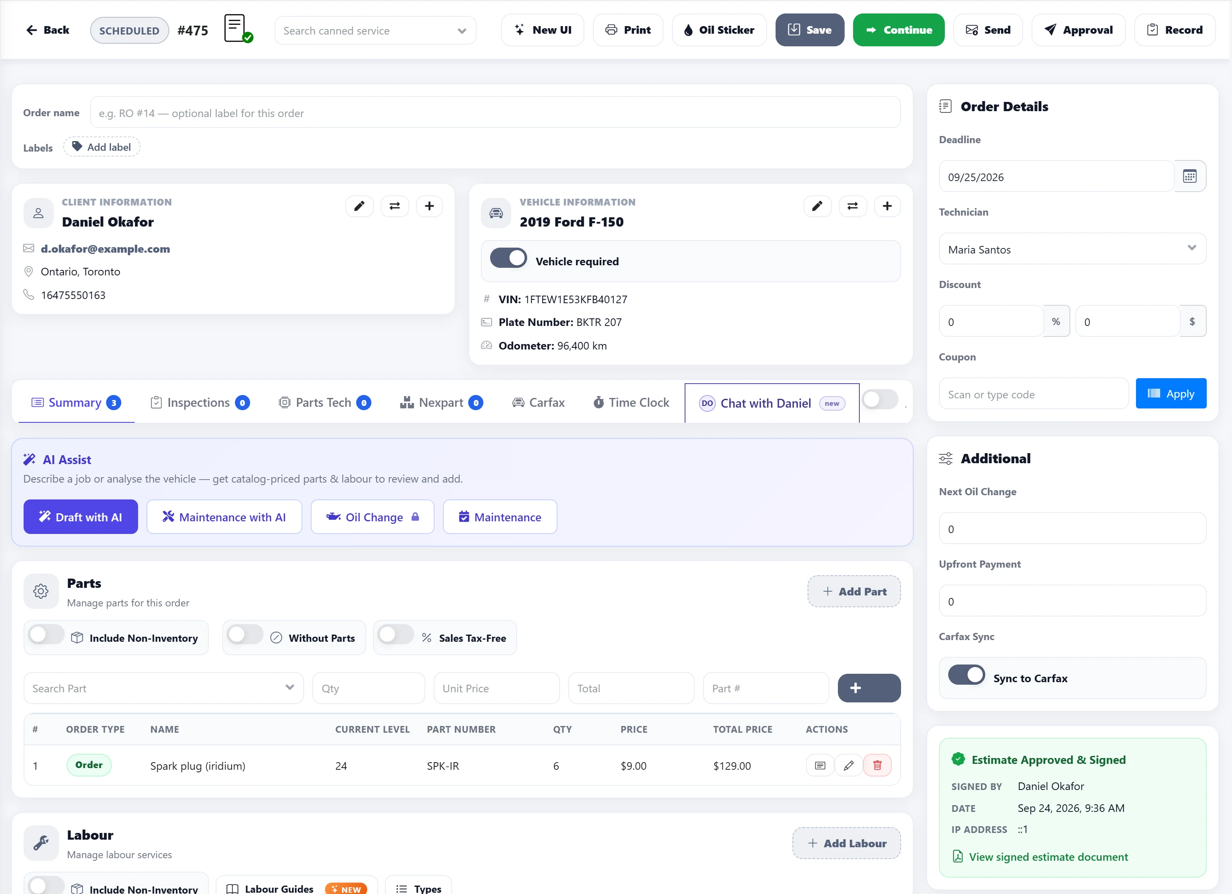Click the Draft with AI button
Image resolution: width=1232 pixels, height=894 pixels.
pos(80,517)
